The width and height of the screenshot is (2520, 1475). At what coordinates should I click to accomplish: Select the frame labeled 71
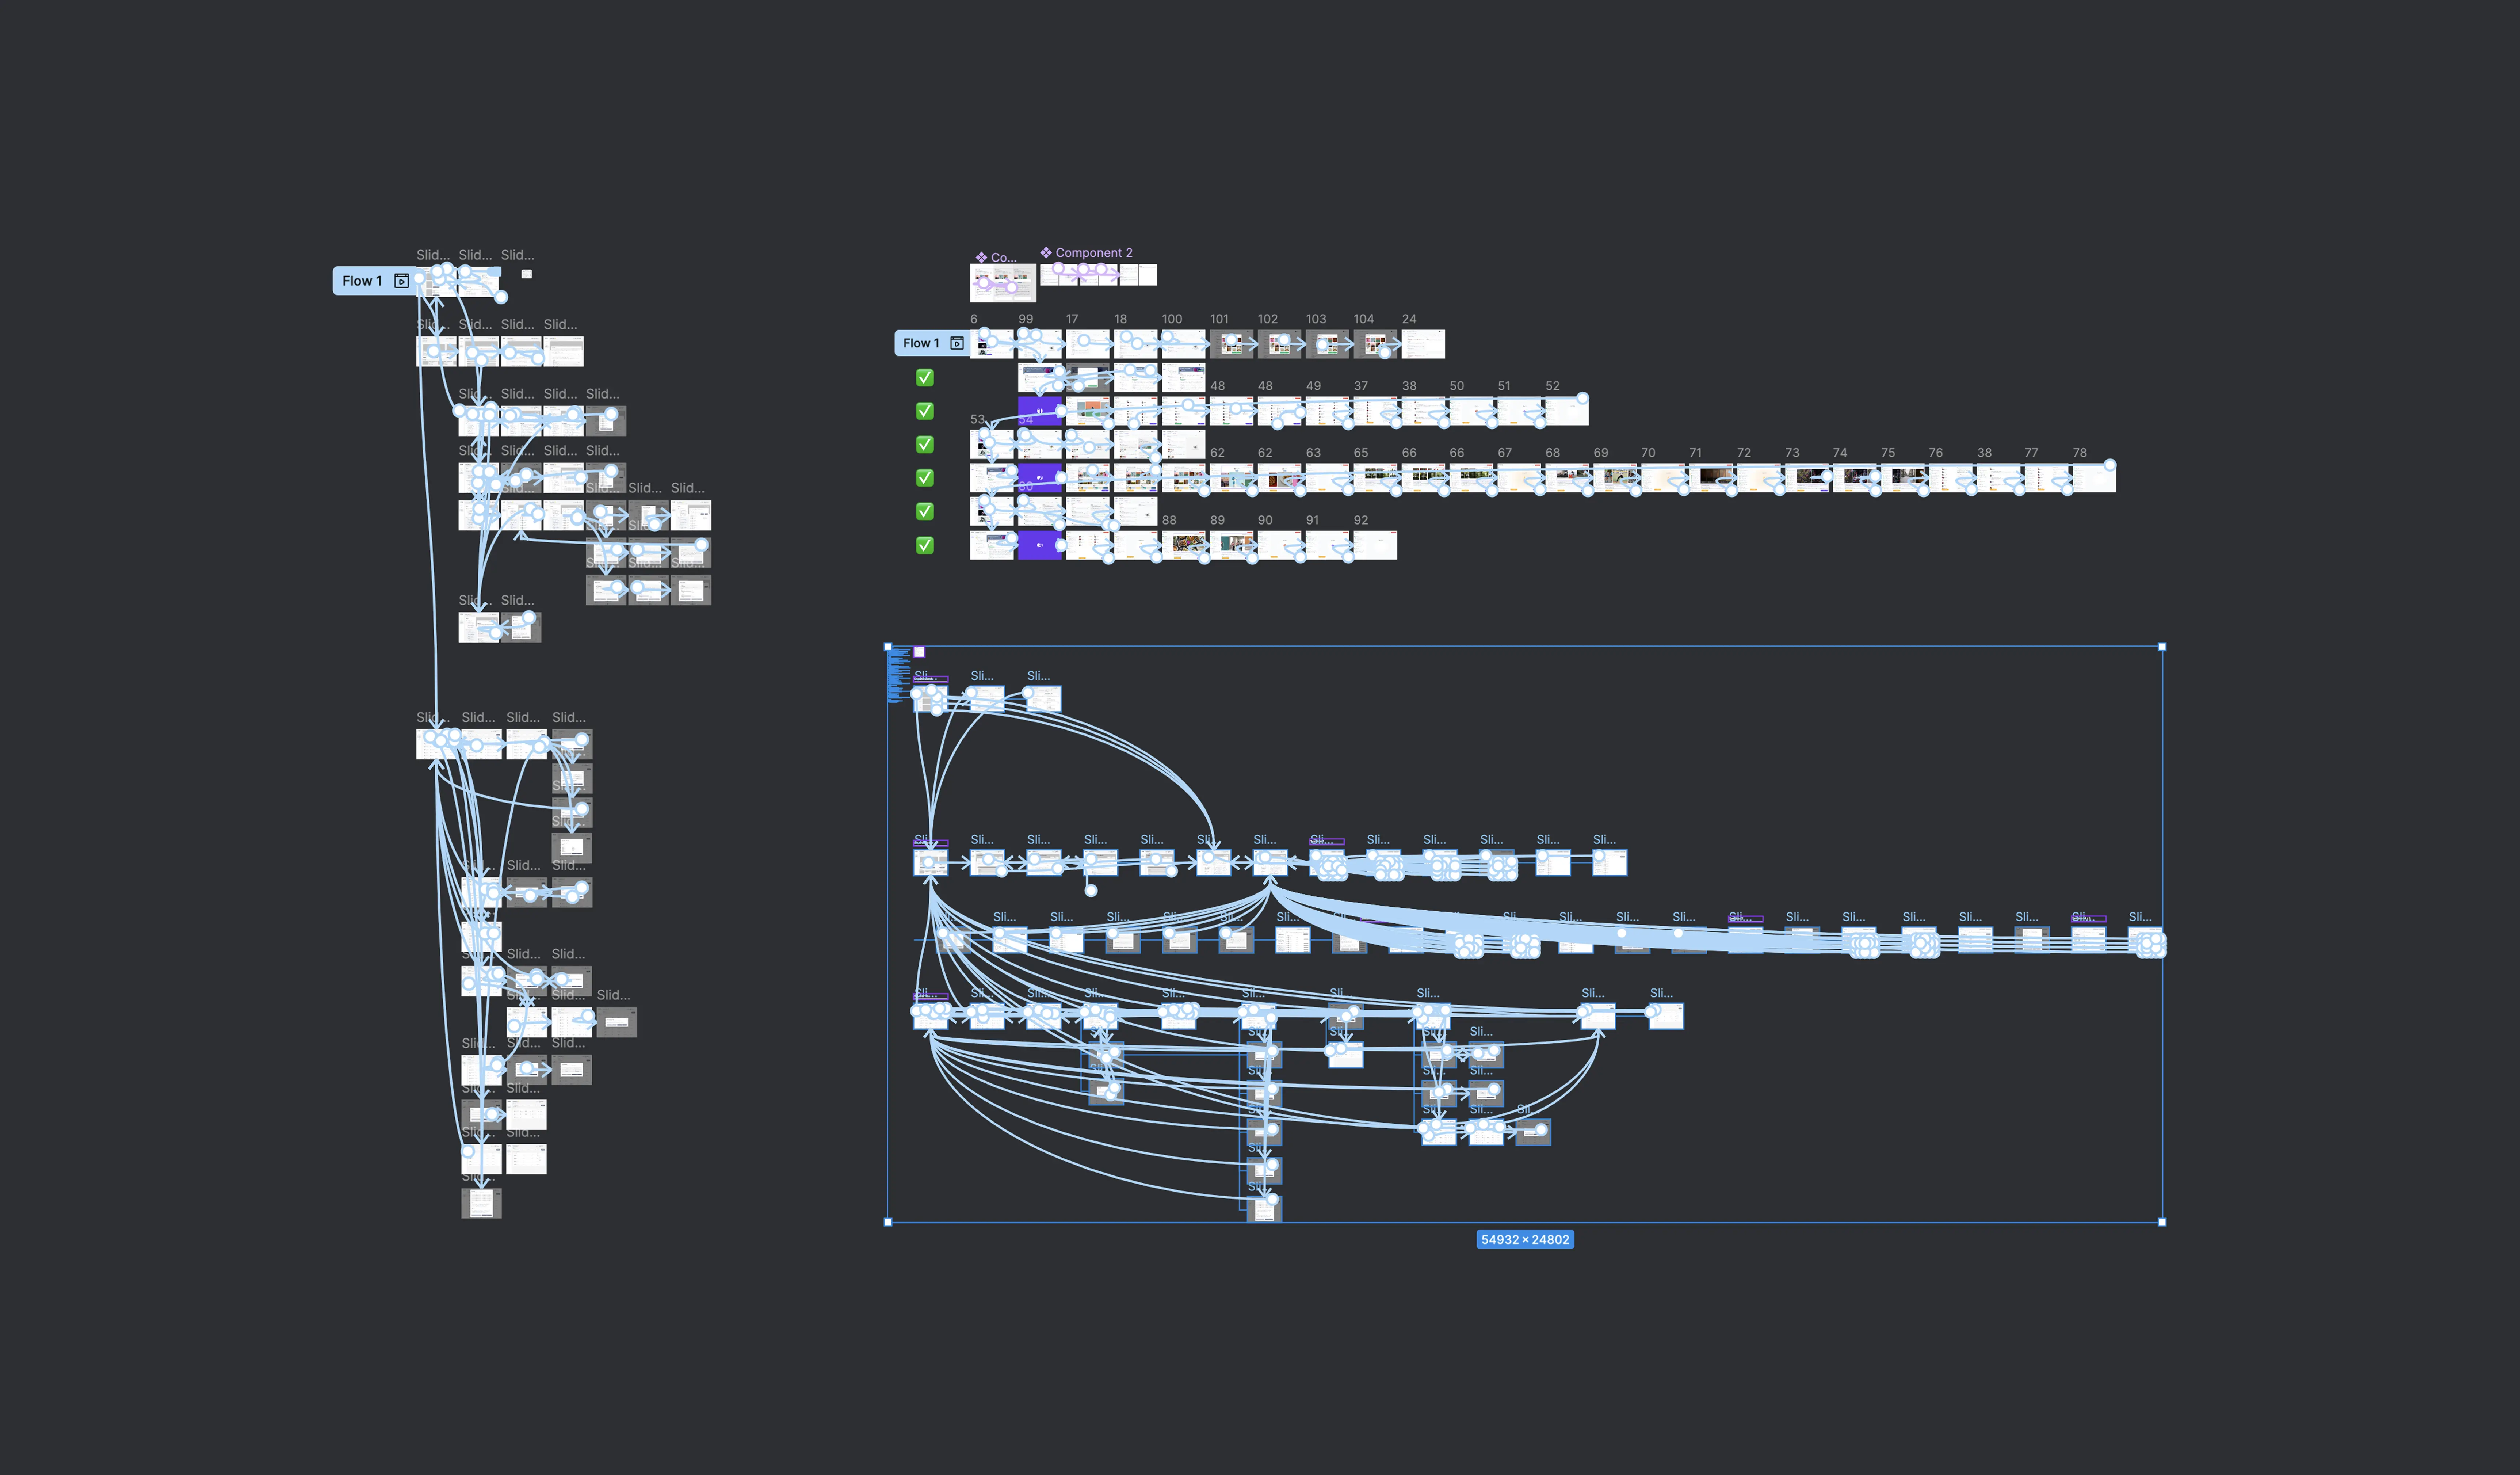[x=1711, y=478]
